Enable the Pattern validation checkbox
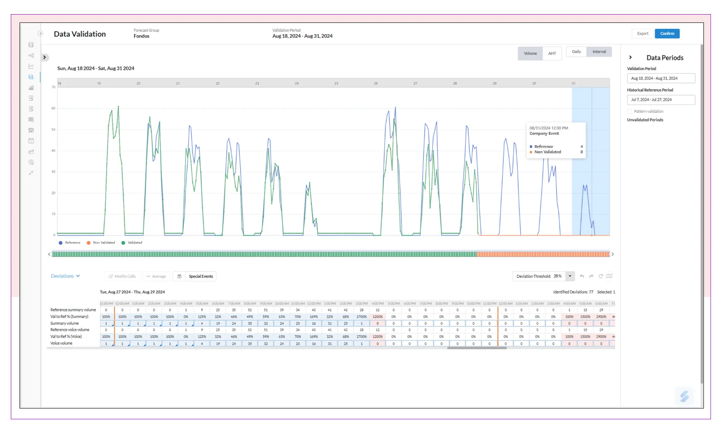The width and height of the screenshot is (723, 433). pyautogui.click(x=630, y=112)
